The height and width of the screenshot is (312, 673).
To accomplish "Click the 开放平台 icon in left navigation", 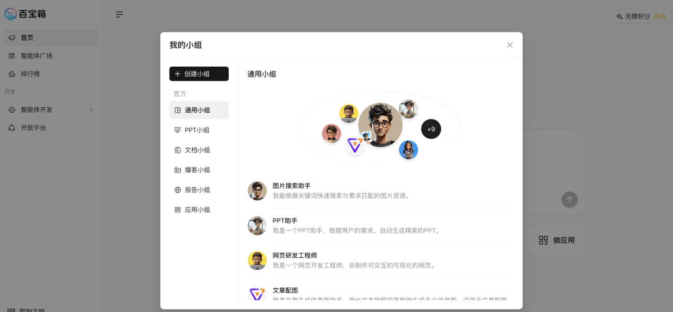I will 12,128.
